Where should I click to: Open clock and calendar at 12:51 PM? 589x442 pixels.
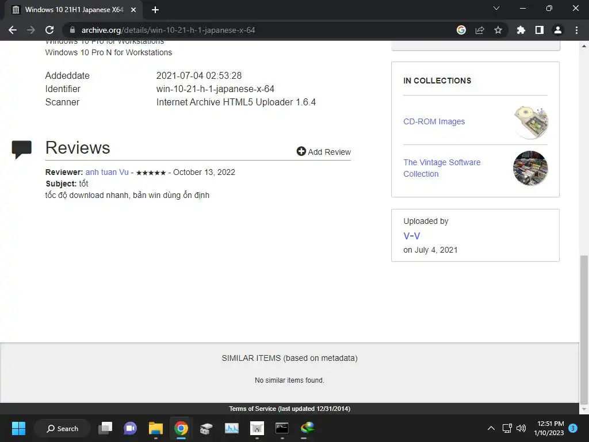(x=549, y=428)
